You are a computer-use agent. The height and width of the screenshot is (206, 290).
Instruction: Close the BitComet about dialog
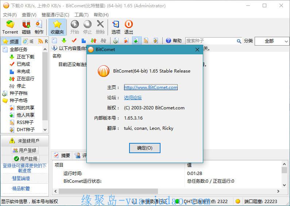197,50
